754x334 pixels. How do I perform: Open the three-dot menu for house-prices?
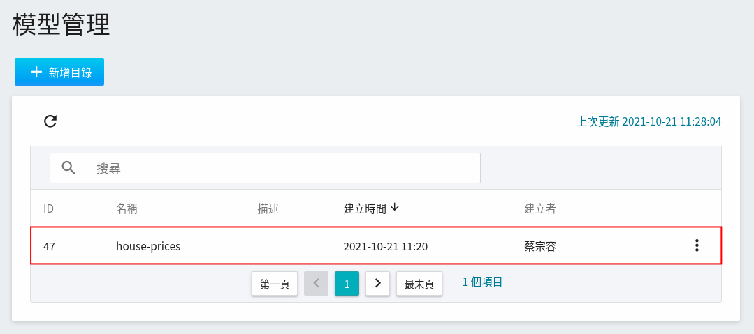tap(697, 245)
